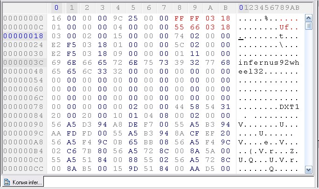
Task: Select offset row 00000030
Action: click(23, 54)
